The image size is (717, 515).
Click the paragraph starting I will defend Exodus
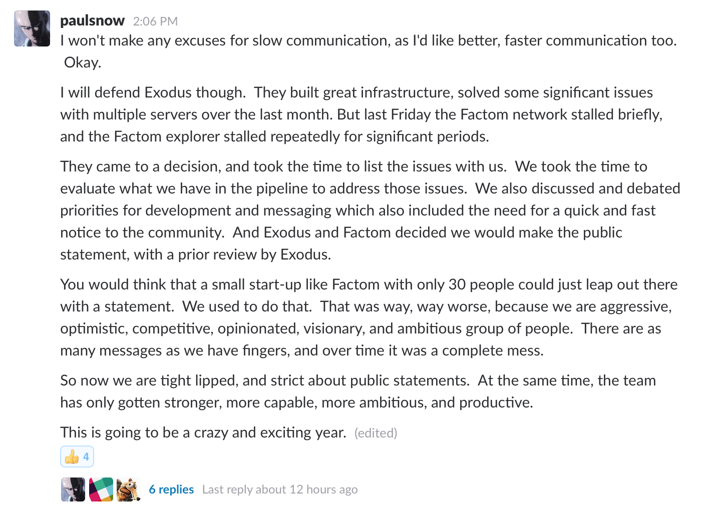[362, 114]
